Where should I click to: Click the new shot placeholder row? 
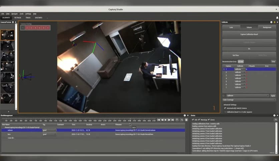[11, 138]
